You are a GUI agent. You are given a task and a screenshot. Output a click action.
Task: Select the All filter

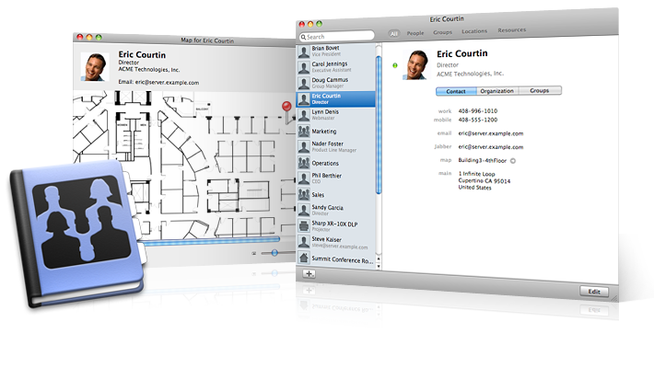tap(393, 34)
